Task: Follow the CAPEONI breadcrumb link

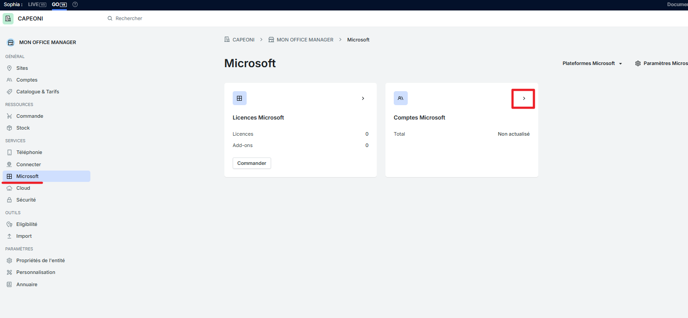Action: point(244,40)
